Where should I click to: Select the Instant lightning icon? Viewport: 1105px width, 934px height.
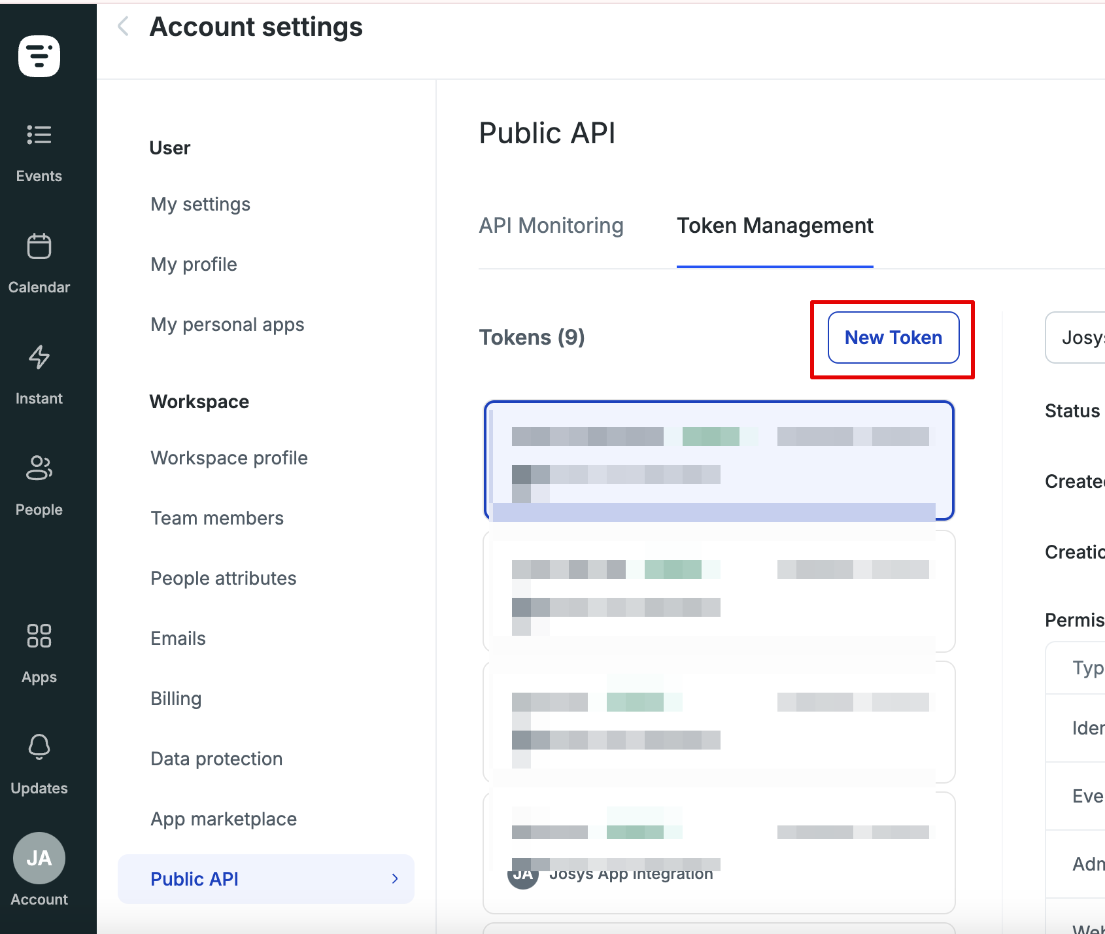(x=39, y=357)
